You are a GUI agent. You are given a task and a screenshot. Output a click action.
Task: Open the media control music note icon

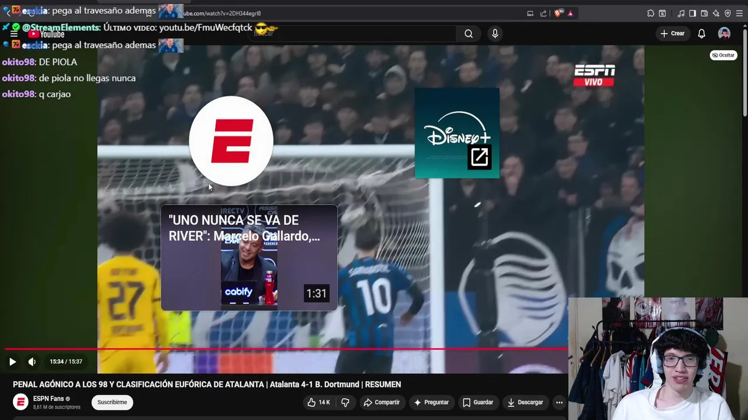coord(681,13)
